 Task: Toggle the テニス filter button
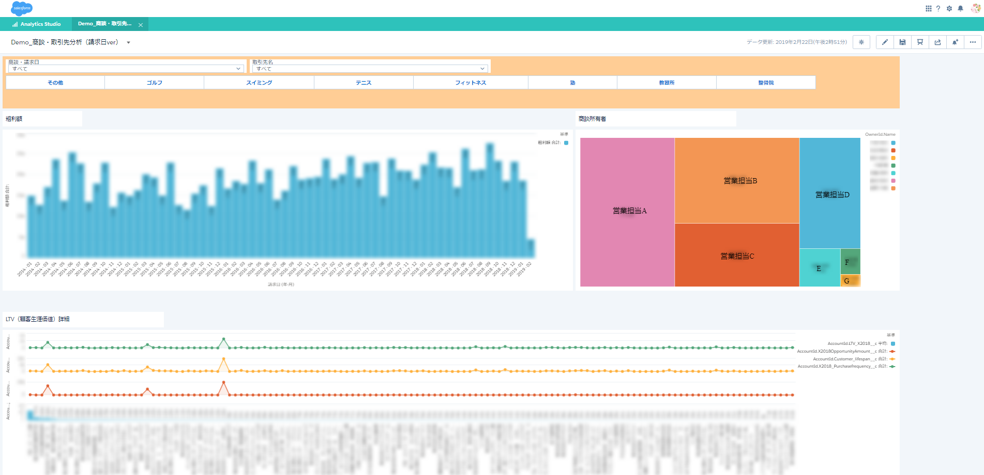coord(364,83)
